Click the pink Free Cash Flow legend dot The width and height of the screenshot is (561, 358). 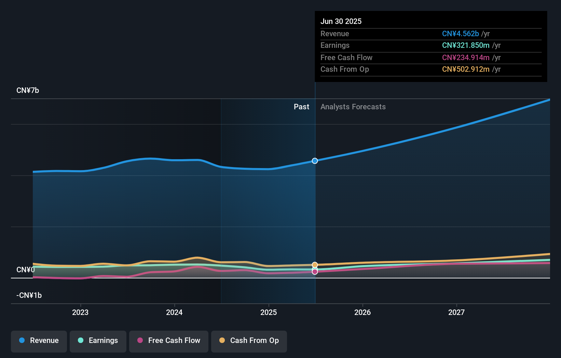[x=140, y=340]
